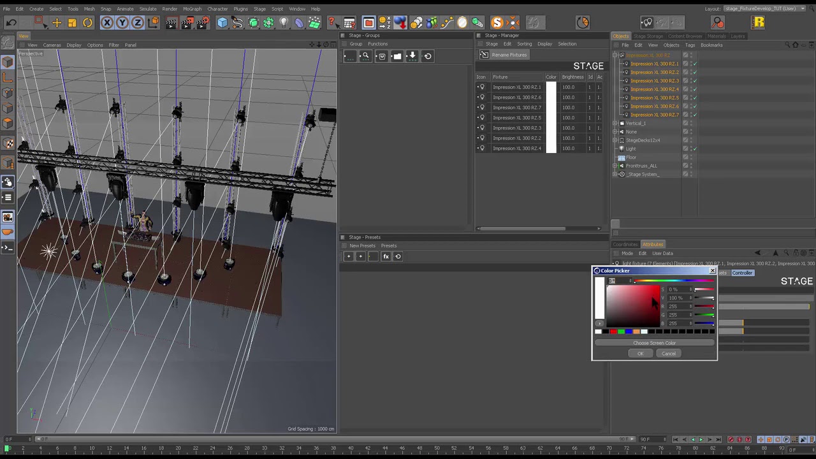Click Choose Screen Color button
The image size is (816, 459).
pos(654,343)
